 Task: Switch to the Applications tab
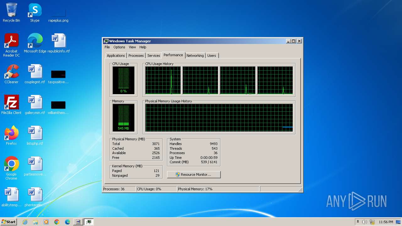click(116, 56)
